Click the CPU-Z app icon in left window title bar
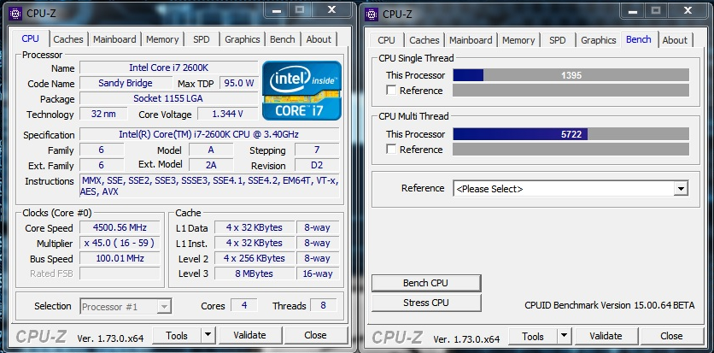This screenshot has width=714, height=353. (15, 13)
